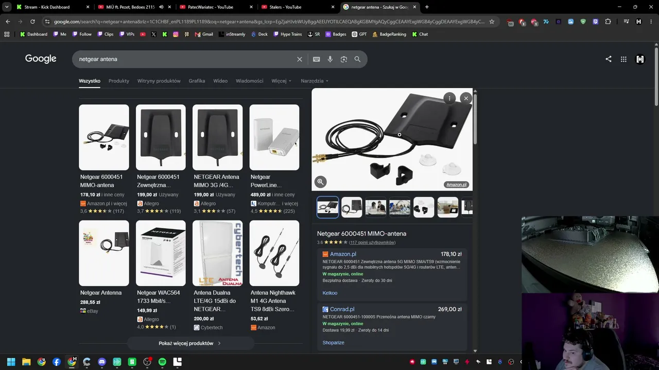This screenshot has height=370, width=659.
Task: Open the Instagram bookmark icon
Action: (x=176, y=34)
